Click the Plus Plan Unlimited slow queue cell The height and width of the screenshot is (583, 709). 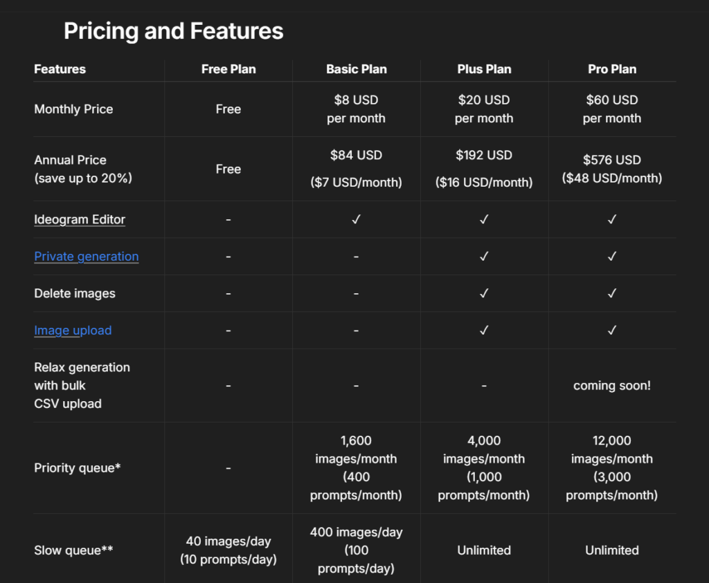pyautogui.click(x=484, y=550)
